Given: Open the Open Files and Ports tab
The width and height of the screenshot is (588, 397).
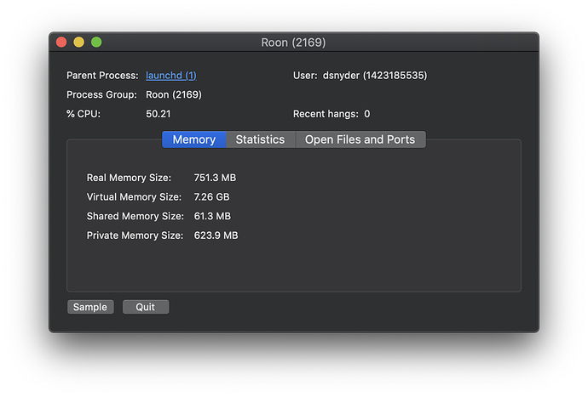Looking at the screenshot, I should 360,139.
